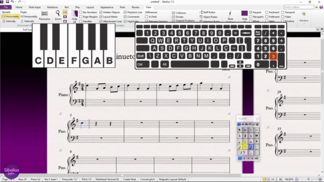Open the Home ribbon tab

click(19, 7)
